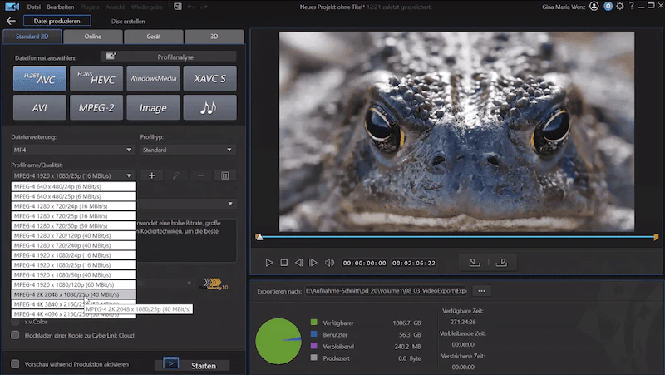Expand the Profiltyp Standard dropdown
The width and height of the screenshot is (665, 375).
[x=188, y=150]
